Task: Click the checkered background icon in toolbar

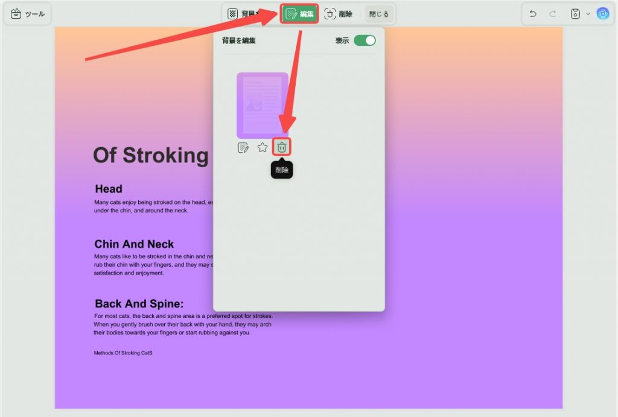Action: 232,14
